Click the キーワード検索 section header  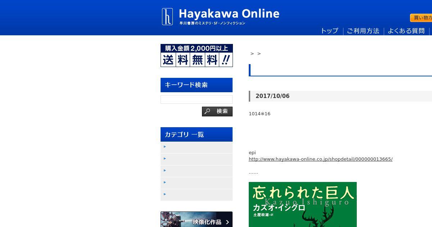pyautogui.click(x=197, y=85)
